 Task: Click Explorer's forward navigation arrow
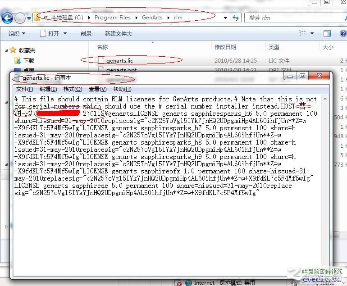click(20, 18)
